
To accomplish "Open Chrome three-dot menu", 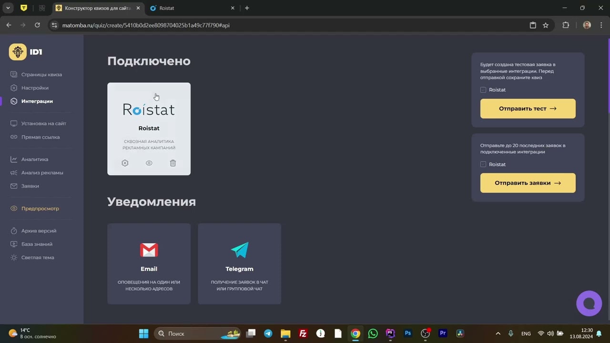I will [x=600, y=25].
